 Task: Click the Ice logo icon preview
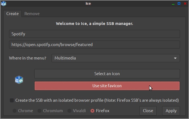19,80
